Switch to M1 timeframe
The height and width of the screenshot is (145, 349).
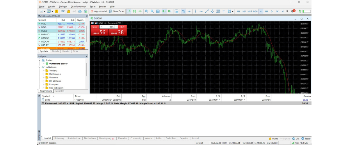(x=238, y=11)
